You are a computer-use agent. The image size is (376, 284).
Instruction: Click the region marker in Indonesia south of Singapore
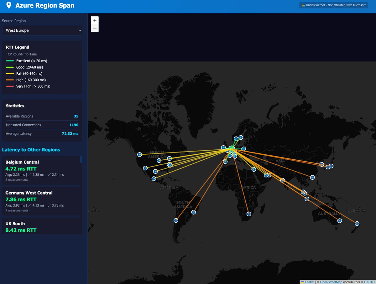(x=307, y=199)
